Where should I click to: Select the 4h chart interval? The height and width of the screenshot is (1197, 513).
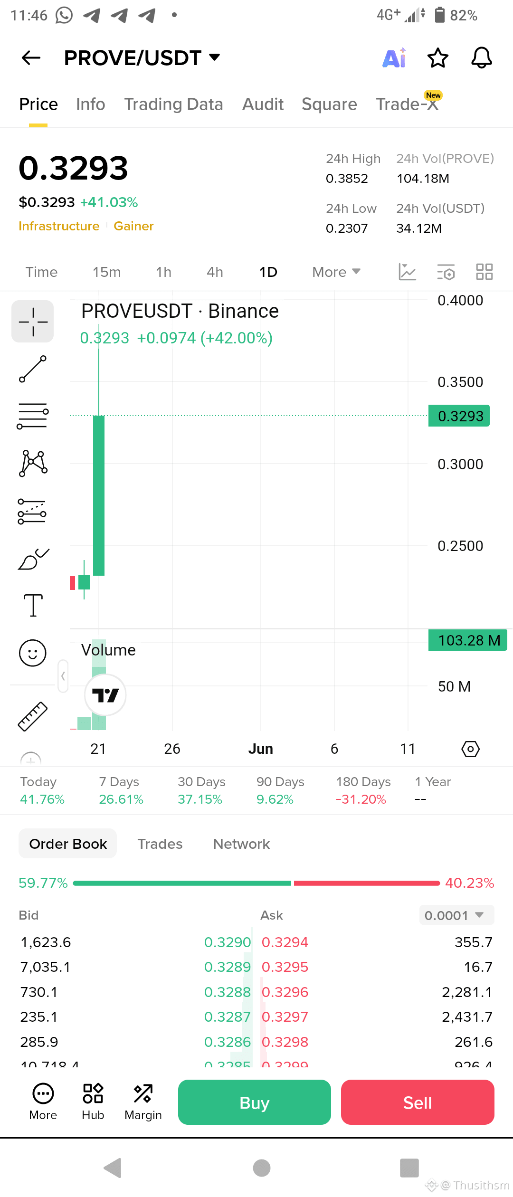[x=215, y=272]
